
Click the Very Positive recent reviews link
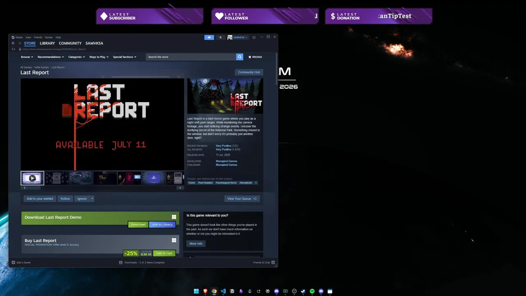point(224,146)
